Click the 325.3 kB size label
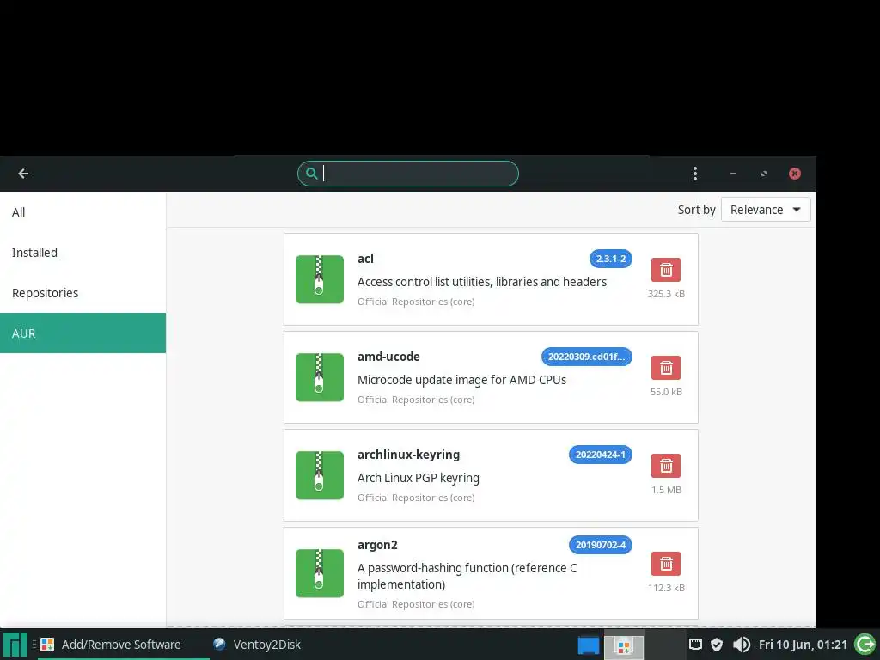This screenshot has height=660, width=880. point(666,294)
